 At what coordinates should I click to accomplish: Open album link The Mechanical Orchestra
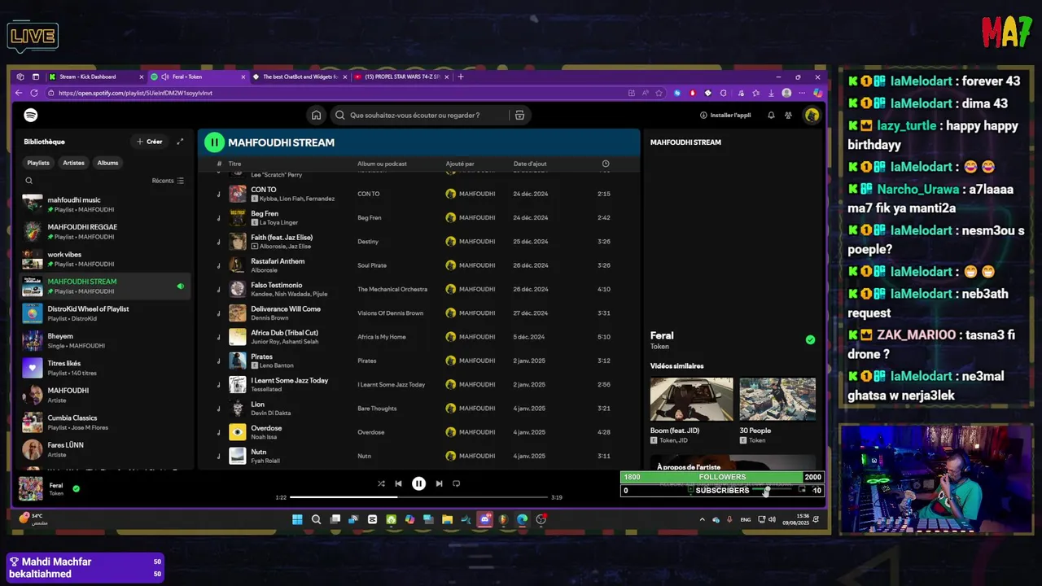(392, 289)
